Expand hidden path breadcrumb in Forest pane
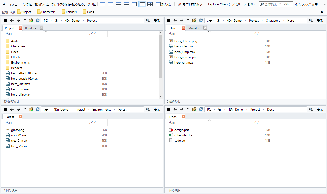This screenshot has height=194, width=327. click(x=46, y=110)
